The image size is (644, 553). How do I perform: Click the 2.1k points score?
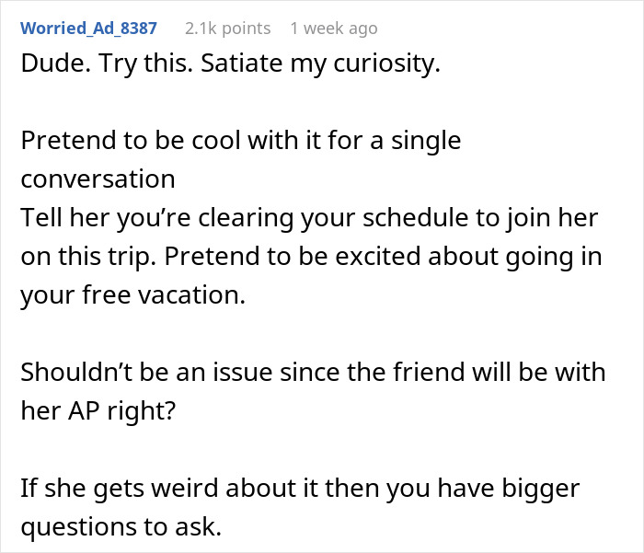(227, 29)
